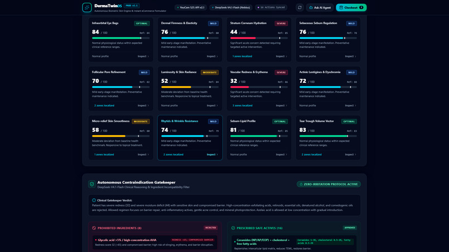Inspect the Dermal Firmness & Elasticity card

(x=212, y=56)
